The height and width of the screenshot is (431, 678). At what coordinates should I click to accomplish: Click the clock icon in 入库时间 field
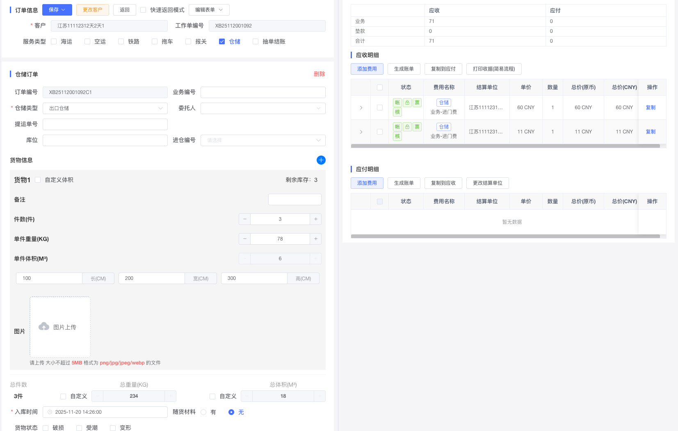[50, 412]
